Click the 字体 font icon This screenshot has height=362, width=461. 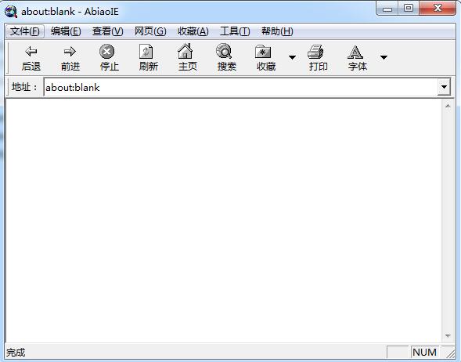[x=355, y=52]
